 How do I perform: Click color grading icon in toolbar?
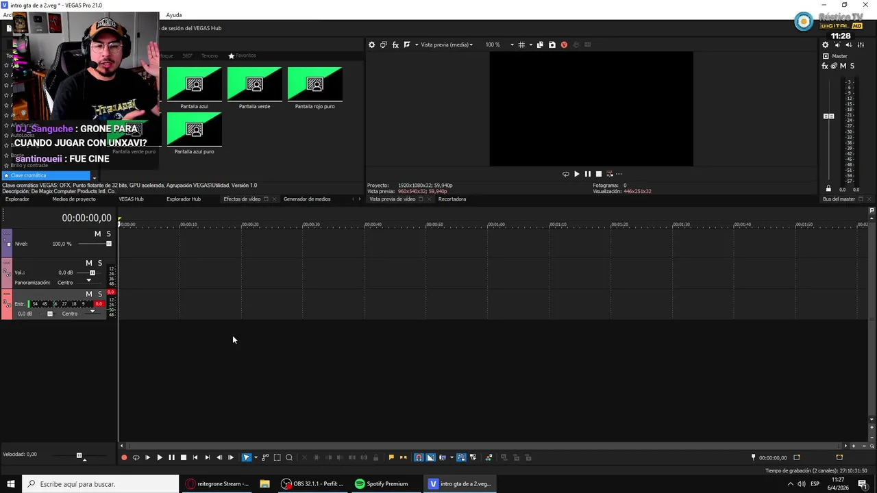(x=489, y=457)
